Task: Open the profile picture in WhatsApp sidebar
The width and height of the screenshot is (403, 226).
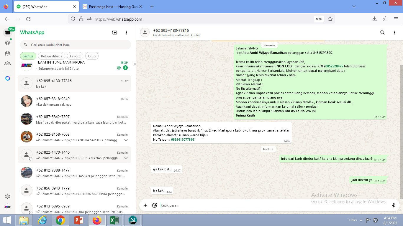Action: click(8, 207)
